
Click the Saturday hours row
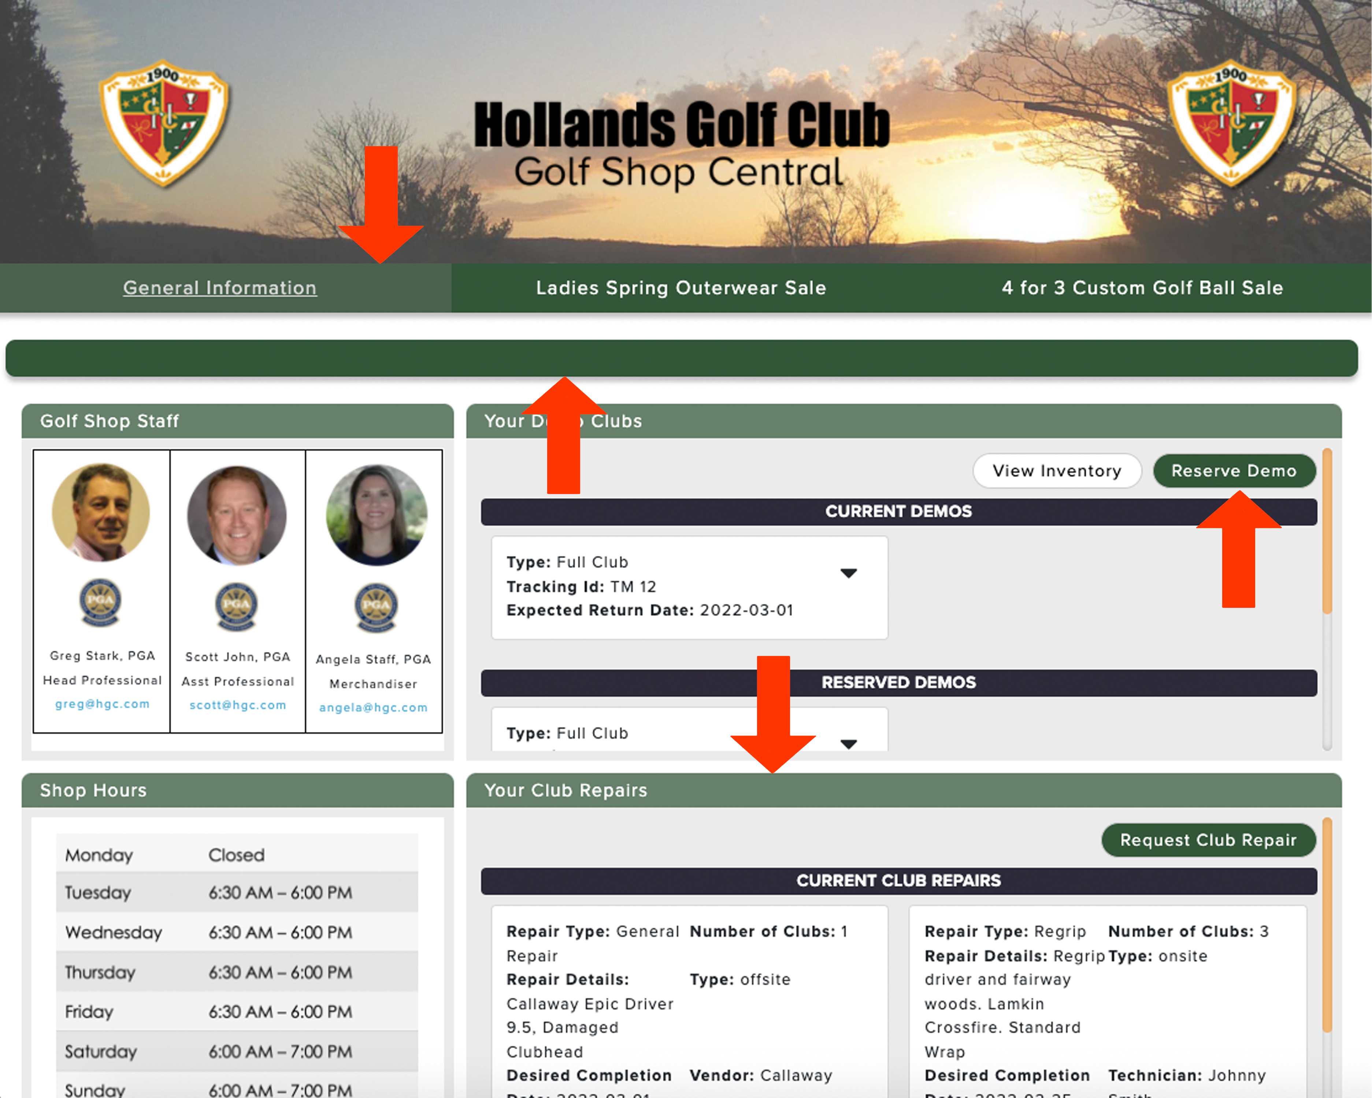click(x=237, y=1052)
